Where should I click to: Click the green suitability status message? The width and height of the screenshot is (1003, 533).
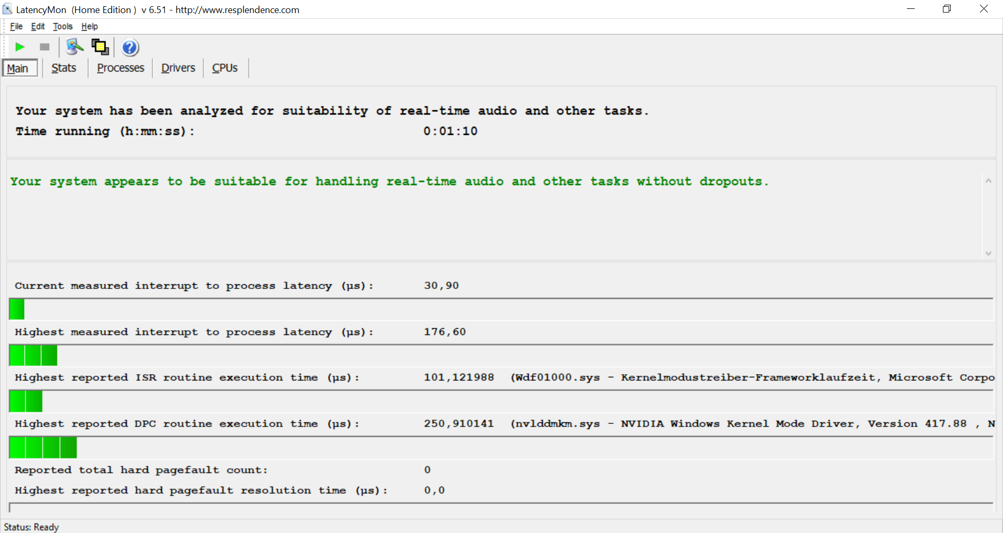tap(389, 182)
